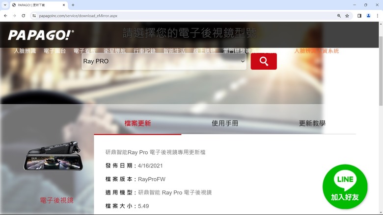
Task: Open the 線上購物 menu item
Action: 204,51
